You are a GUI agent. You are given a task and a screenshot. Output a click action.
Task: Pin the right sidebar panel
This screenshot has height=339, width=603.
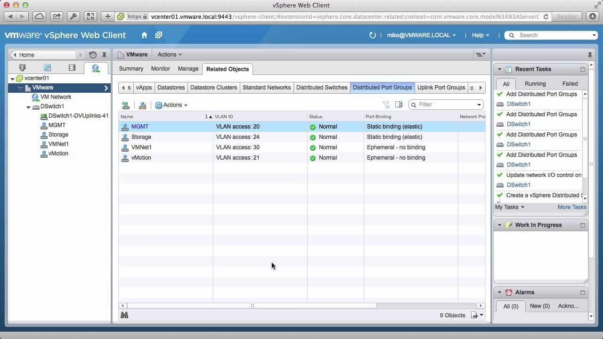pyautogui.click(x=590, y=55)
